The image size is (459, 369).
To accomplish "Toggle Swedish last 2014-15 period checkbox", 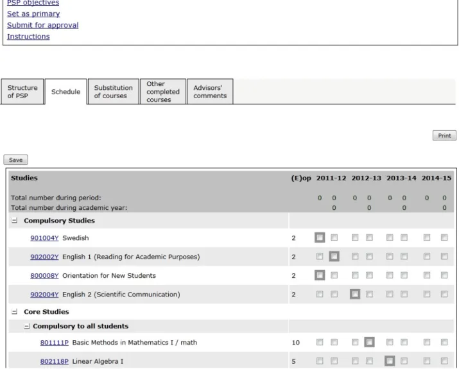I will (444, 237).
